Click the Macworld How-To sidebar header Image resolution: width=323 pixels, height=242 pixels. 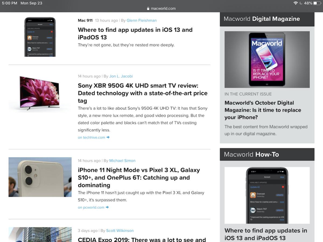(x=267, y=155)
